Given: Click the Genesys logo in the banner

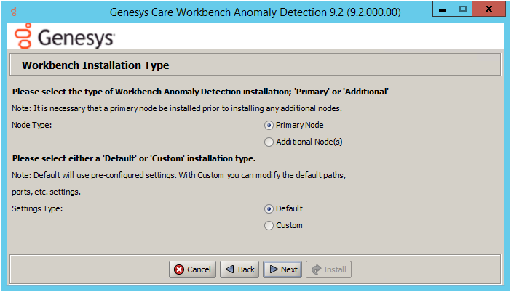Looking at the screenshot, I should (65, 36).
